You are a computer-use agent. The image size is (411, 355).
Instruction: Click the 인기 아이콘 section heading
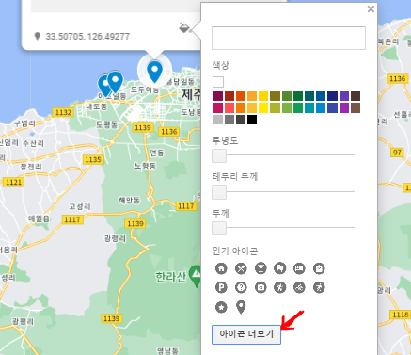coord(235,250)
